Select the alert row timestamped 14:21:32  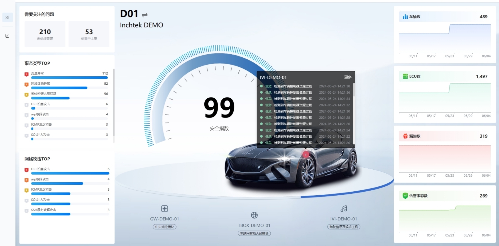(305, 105)
